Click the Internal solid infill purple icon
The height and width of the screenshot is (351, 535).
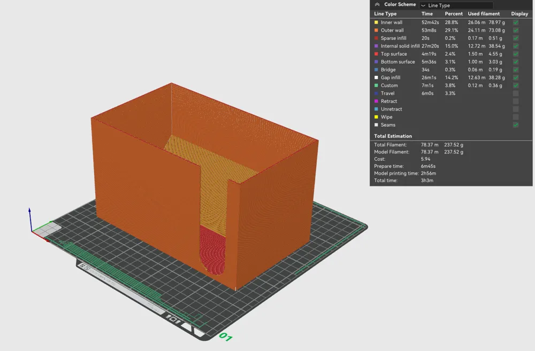[376, 46]
